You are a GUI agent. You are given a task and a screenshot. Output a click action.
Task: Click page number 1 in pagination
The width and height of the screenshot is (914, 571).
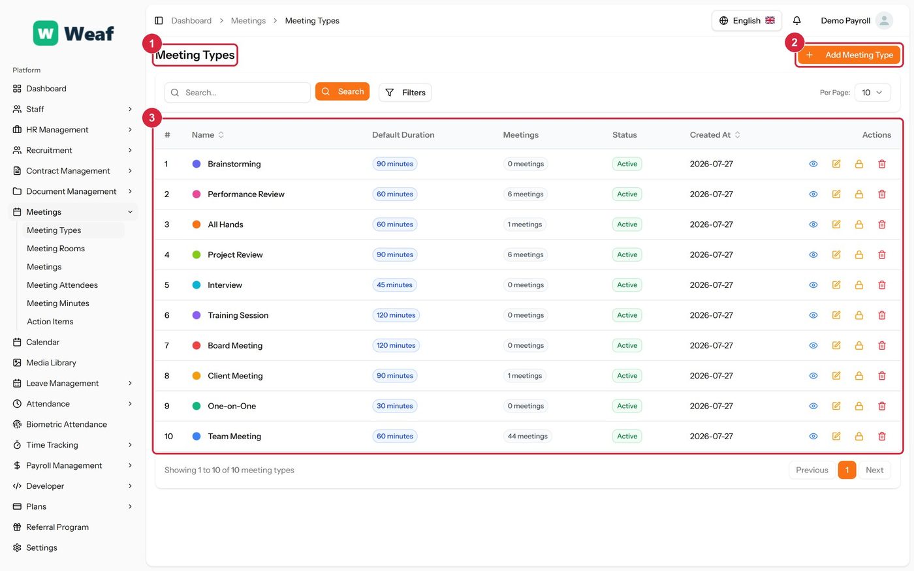click(x=847, y=470)
